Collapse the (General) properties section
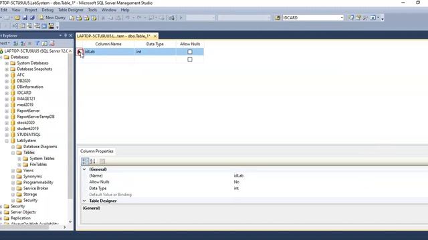This screenshot has height=240, width=428. (84, 169)
